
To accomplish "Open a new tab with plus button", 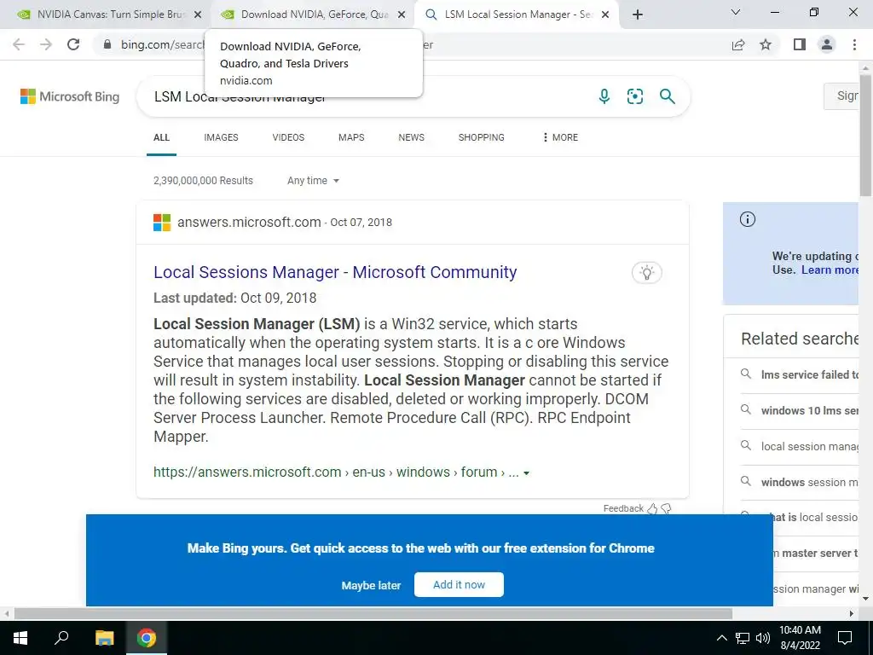I will click(x=638, y=14).
